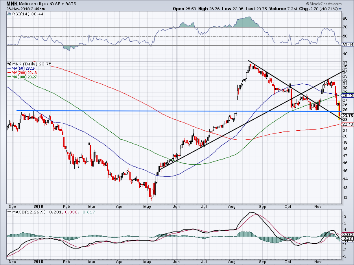354x265 pixels.
Task: Click the MA(50) 28.15 legend entry
Action: pyautogui.click(x=23, y=68)
